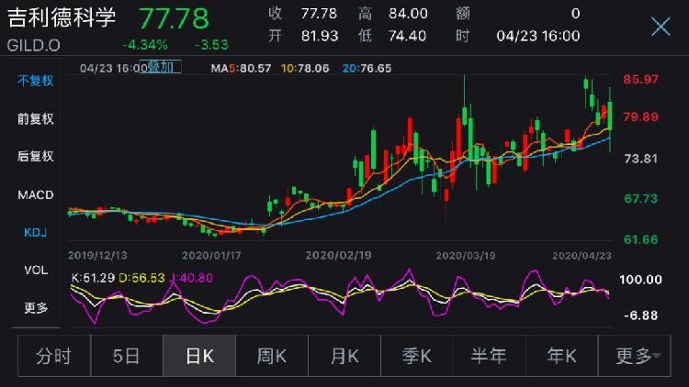
Task: Select the 日K daily candlestick tab
Action: 199,356
